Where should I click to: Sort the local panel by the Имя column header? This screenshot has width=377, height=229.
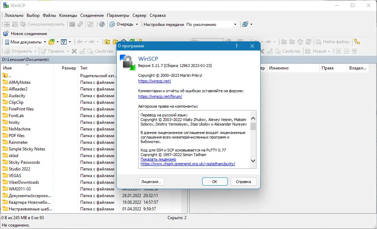click(x=27, y=68)
